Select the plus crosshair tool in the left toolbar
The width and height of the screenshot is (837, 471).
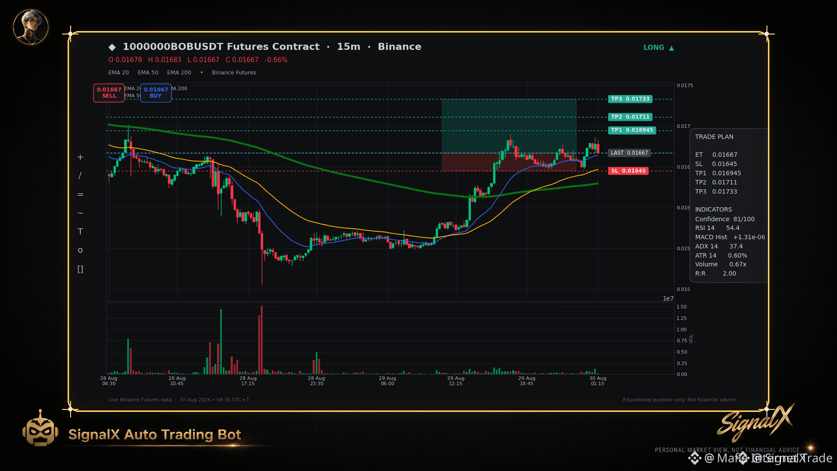[x=80, y=157]
